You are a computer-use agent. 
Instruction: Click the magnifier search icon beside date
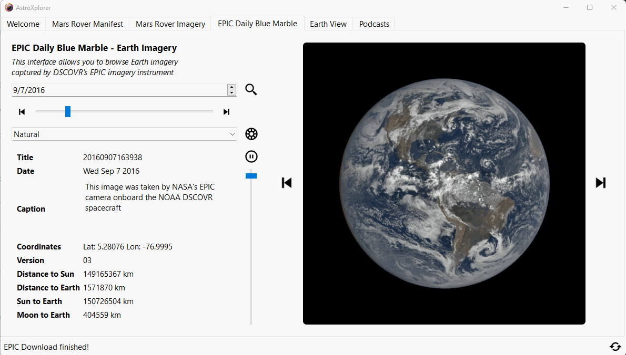pos(251,90)
